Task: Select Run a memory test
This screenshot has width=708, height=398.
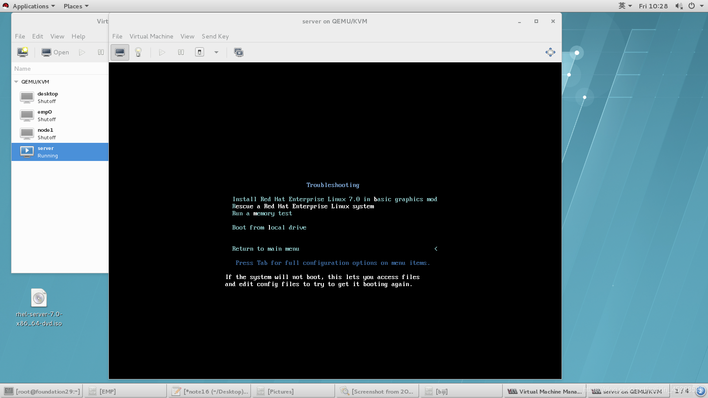Action: pyautogui.click(x=262, y=213)
